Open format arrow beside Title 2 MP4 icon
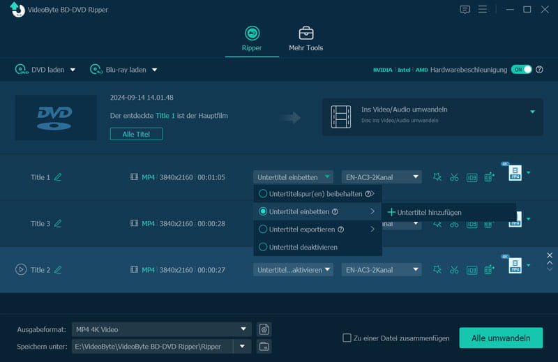The image size is (558, 362). click(x=529, y=265)
